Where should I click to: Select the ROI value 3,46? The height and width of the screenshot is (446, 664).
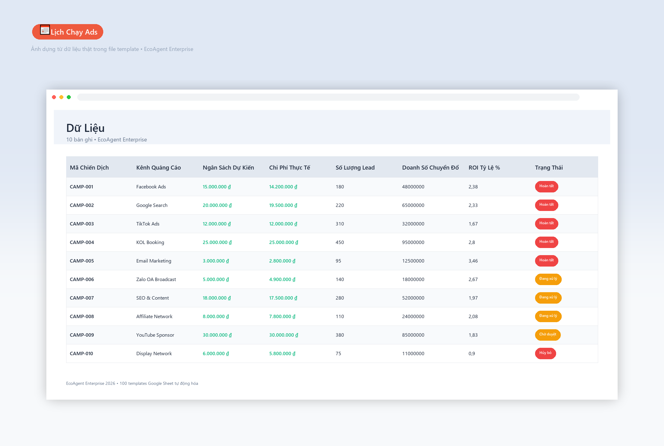[473, 261]
